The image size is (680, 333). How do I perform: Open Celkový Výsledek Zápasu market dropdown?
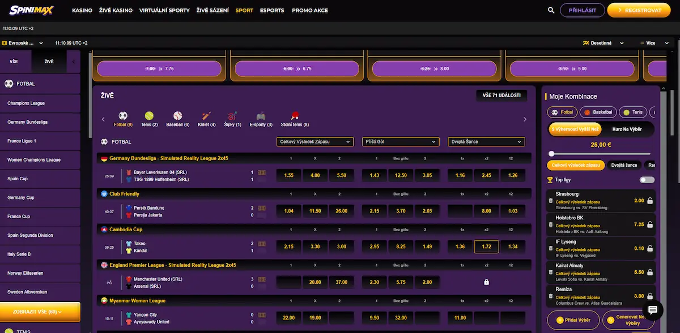(x=315, y=142)
